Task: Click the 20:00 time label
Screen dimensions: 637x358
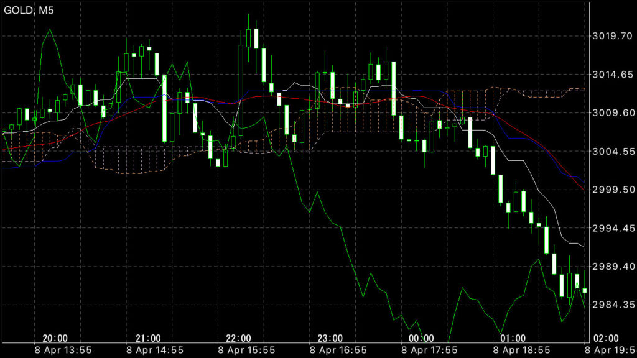Action: coord(55,338)
